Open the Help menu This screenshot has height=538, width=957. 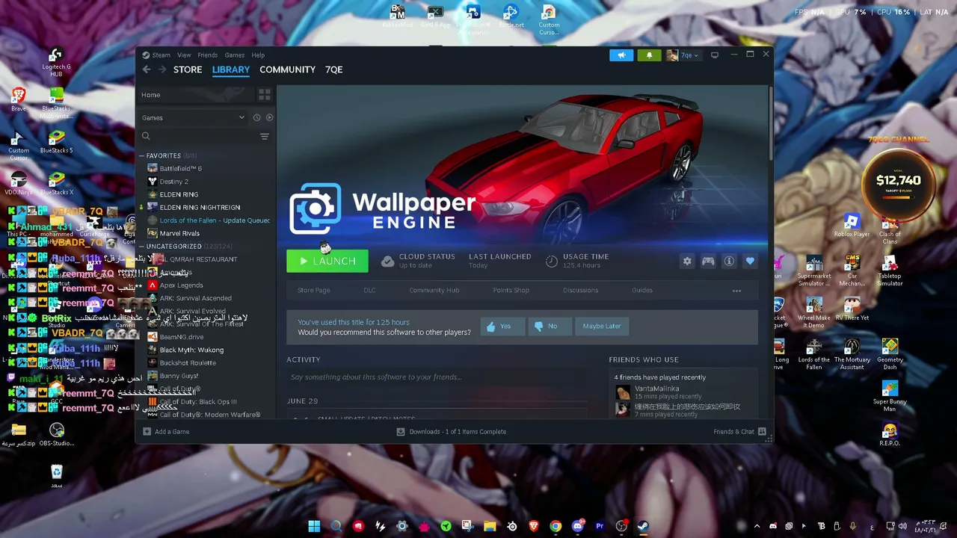[258, 55]
